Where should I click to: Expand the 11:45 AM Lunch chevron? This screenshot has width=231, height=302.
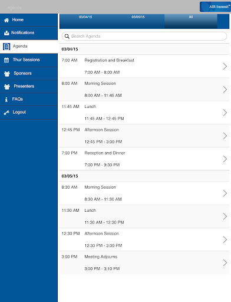coord(225,113)
